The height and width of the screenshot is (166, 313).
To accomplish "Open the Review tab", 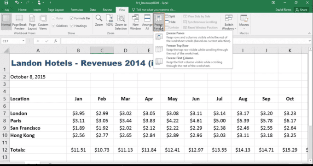I will click(107, 10).
